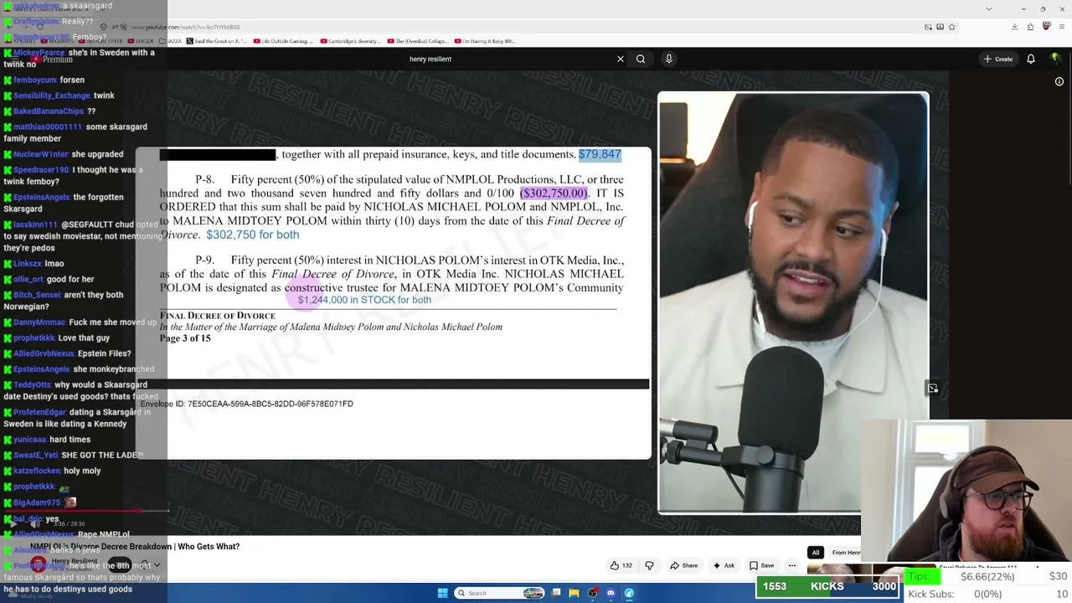Open browser downloads icon

point(1014,27)
